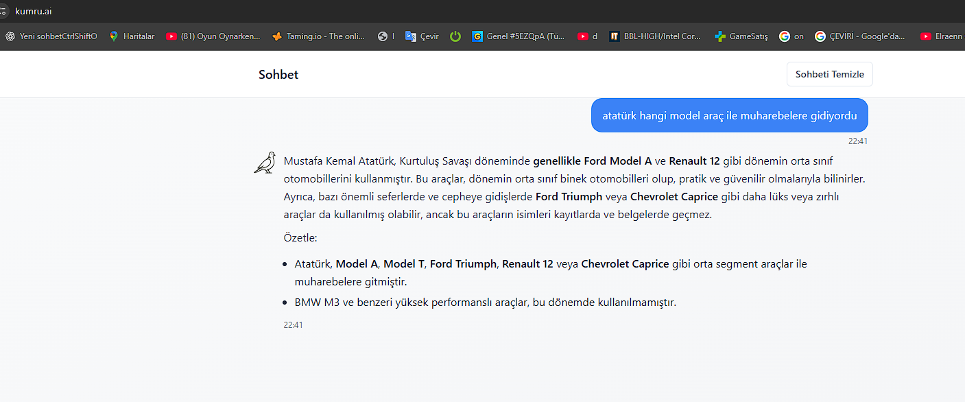This screenshot has width=965, height=402.
Task: Open the Taming.io bookmark
Action: click(318, 36)
